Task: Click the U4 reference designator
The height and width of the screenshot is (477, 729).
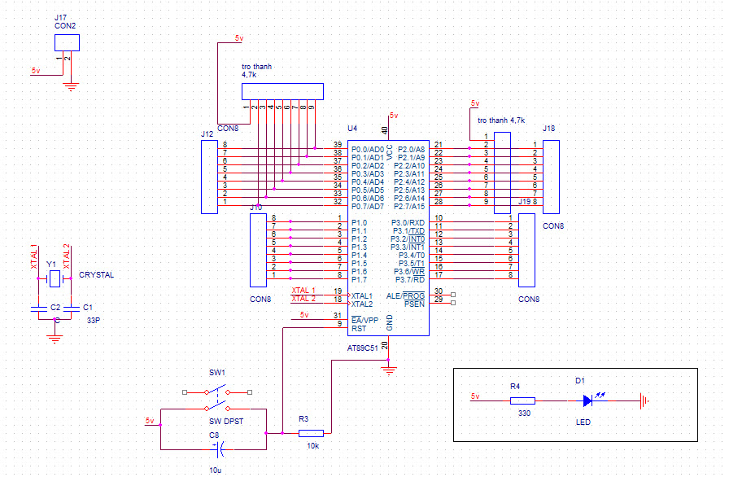Action: tap(352, 129)
